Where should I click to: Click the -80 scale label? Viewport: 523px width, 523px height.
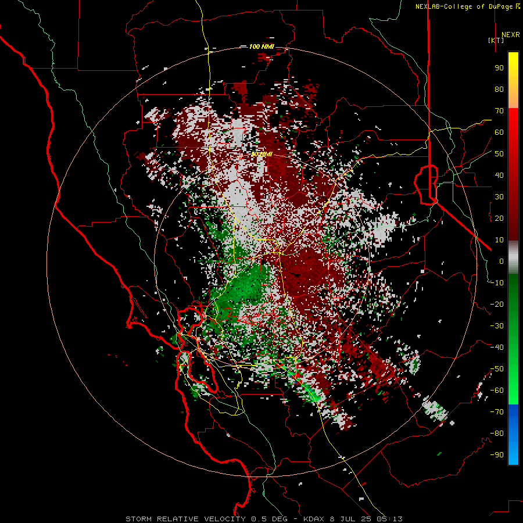click(x=497, y=434)
